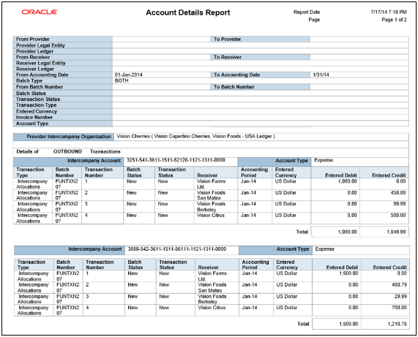Image resolution: width=418 pixels, height=337 pixels.
Task: Click the Receiver Legal Entity label
Action: pos(41,63)
